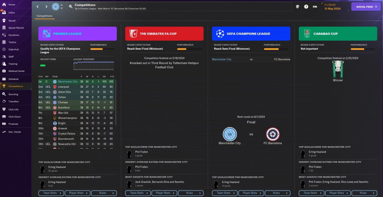Click Manchester City link in Champions League fixture
The height and width of the screenshot is (197, 383).
click(x=221, y=59)
